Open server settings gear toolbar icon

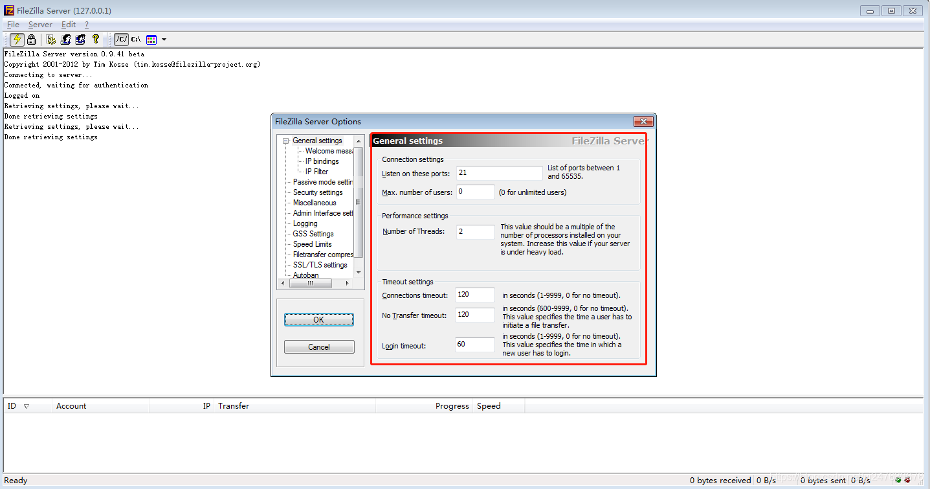(51, 40)
